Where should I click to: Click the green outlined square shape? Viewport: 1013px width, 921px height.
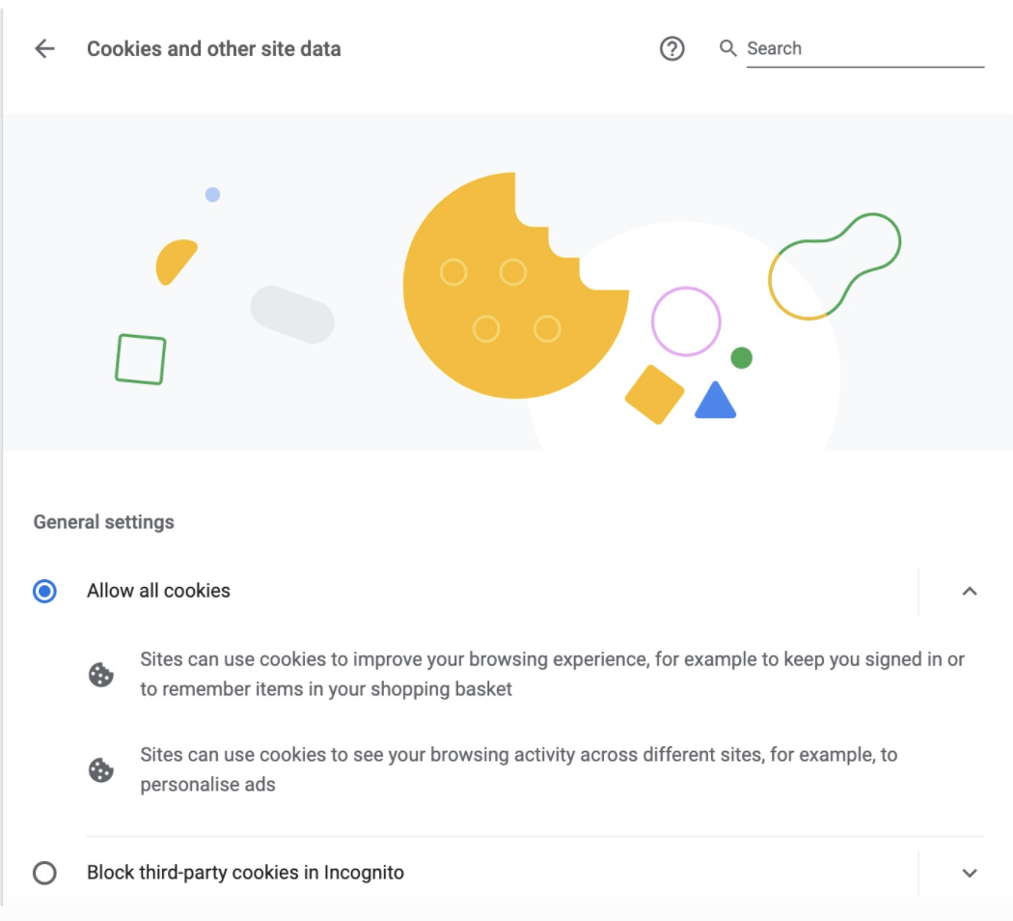coord(140,359)
